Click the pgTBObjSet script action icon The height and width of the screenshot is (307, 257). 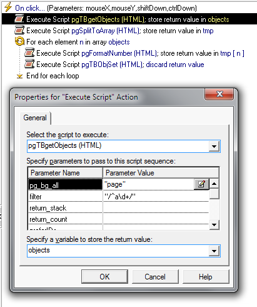pos(29,64)
